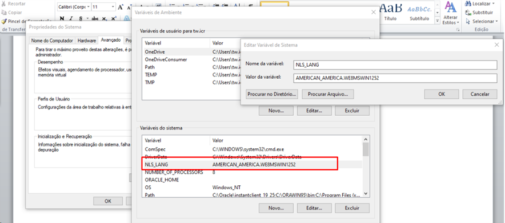Select system Path variable with Oracle instantclient
Screen dimensions: 505x223
[252, 194]
